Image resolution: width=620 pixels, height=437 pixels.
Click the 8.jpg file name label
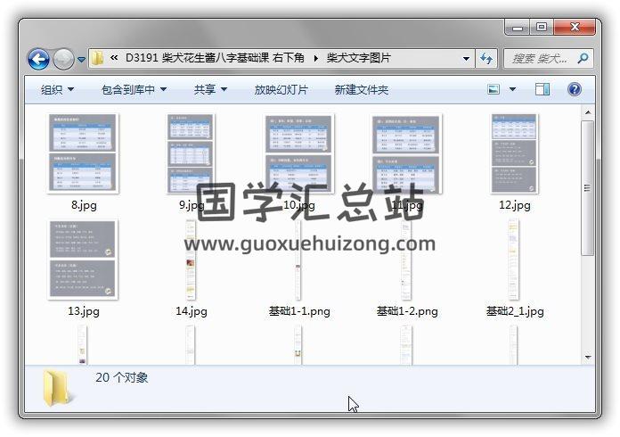pos(84,205)
